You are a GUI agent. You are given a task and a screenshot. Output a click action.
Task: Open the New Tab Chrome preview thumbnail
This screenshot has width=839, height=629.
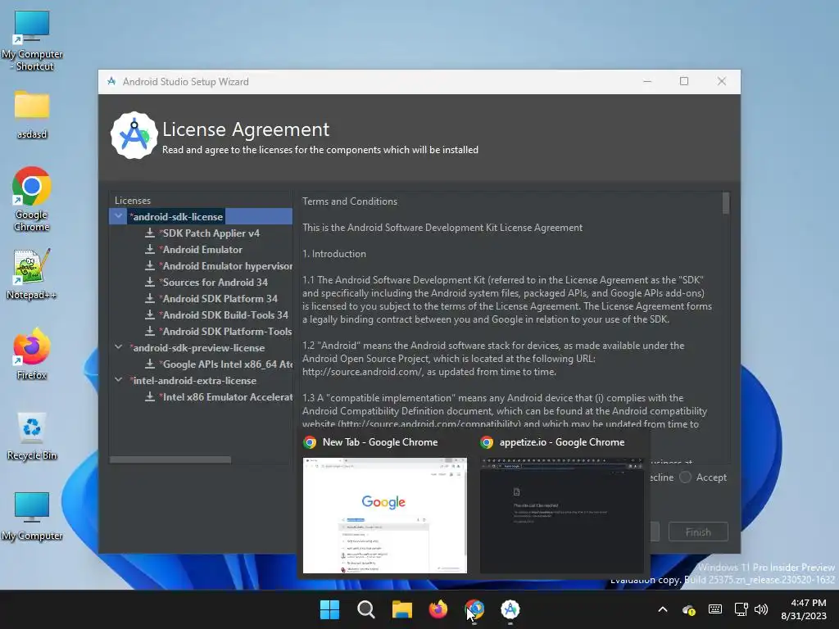coord(385,515)
